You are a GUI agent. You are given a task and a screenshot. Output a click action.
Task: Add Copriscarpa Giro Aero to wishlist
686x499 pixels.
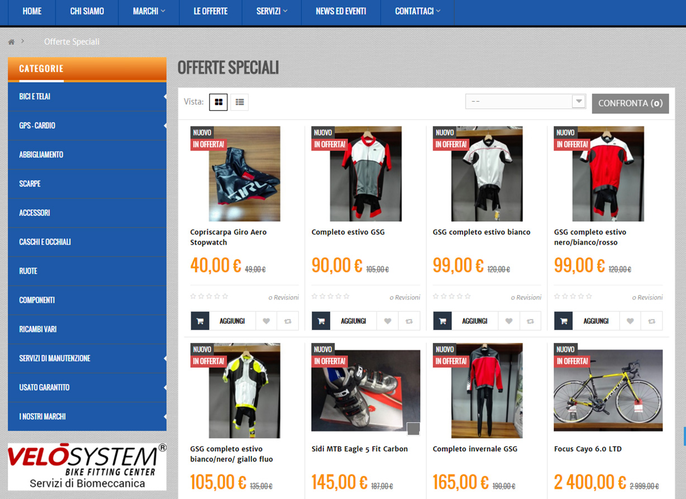pos(266,321)
